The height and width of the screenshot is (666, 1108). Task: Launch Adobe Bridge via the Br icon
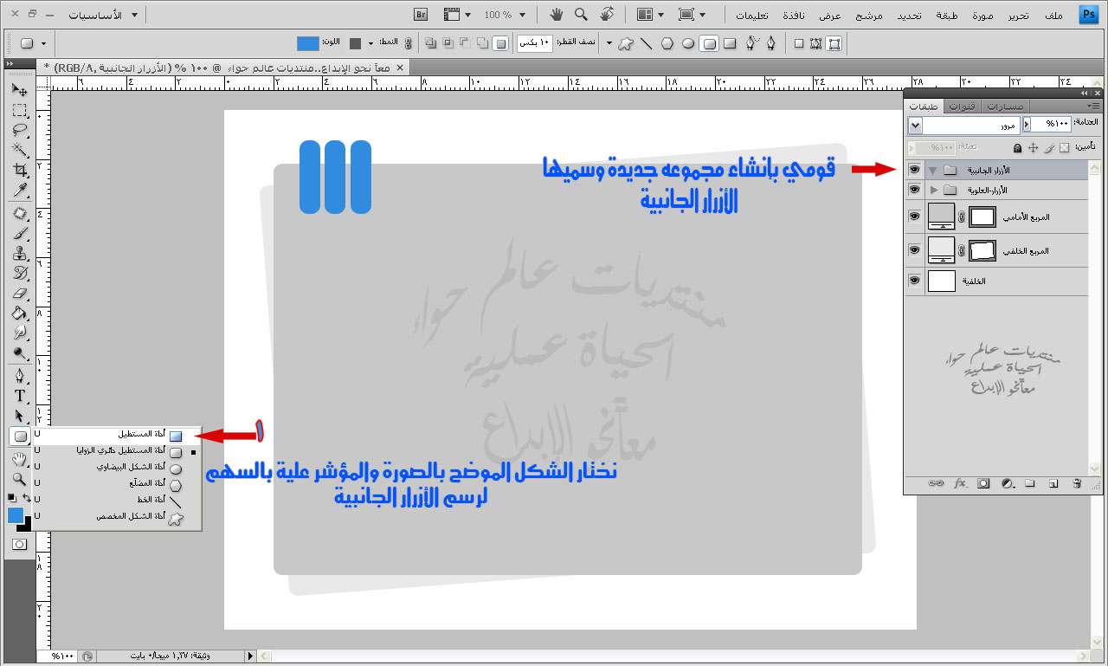point(421,15)
